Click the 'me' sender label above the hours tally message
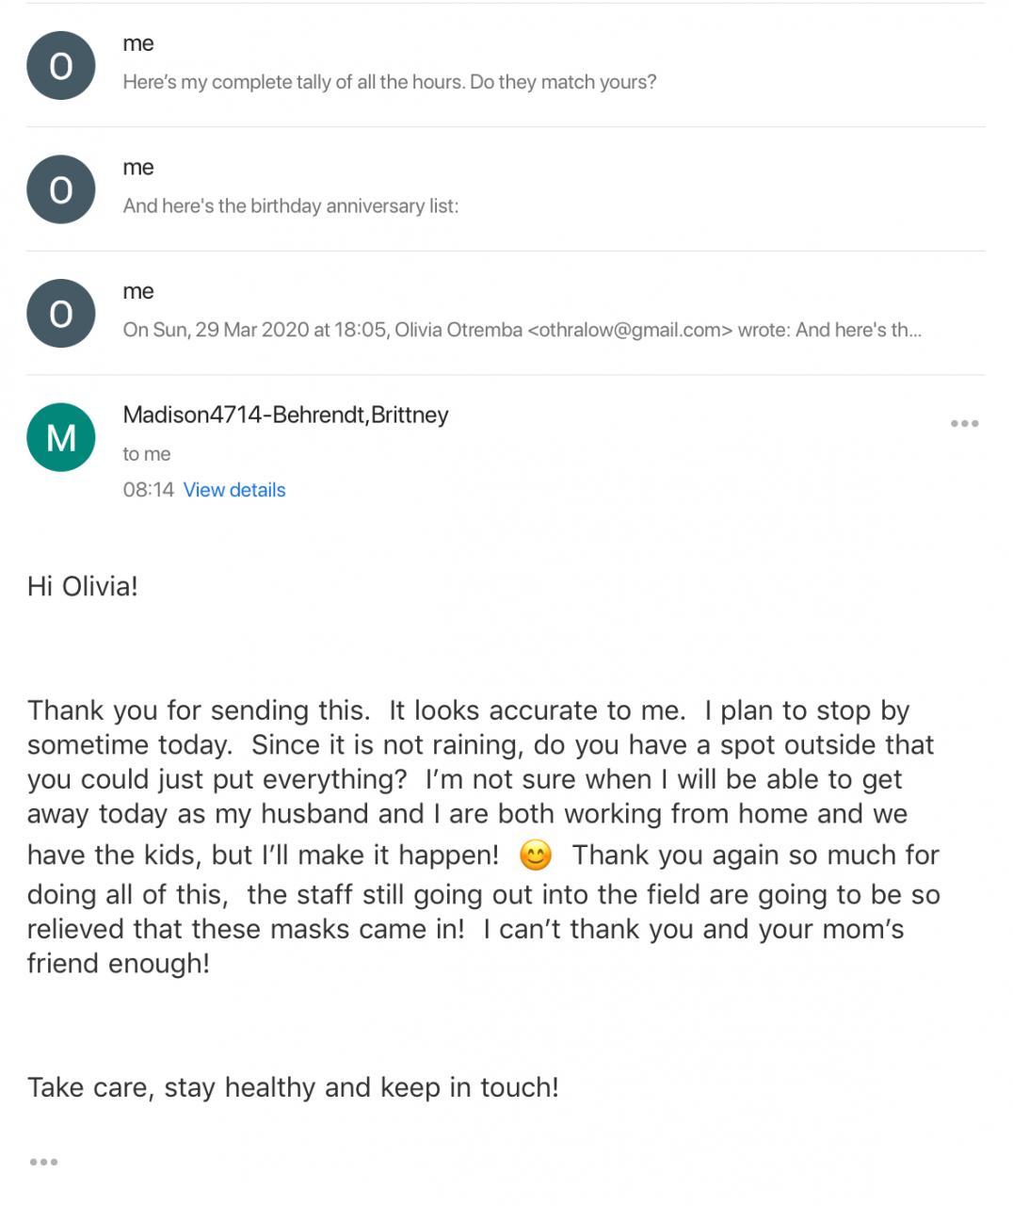This screenshot has height=1206, width=1013. pos(138,43)
